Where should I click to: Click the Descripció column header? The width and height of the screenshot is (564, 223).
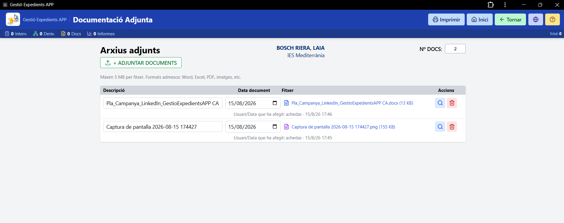(114, 90)
